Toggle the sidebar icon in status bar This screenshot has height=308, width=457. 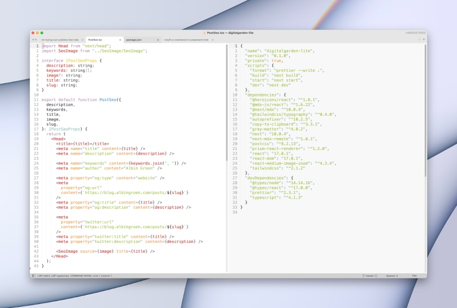coord(34,275)
